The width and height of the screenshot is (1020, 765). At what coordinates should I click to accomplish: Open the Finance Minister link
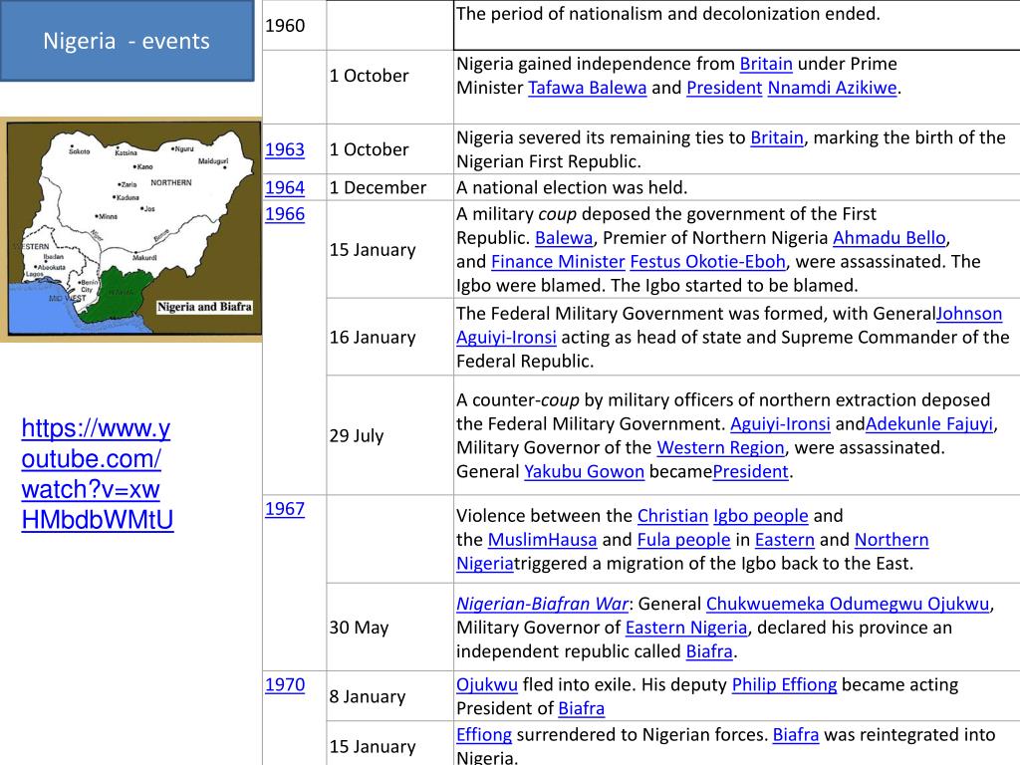558,262
